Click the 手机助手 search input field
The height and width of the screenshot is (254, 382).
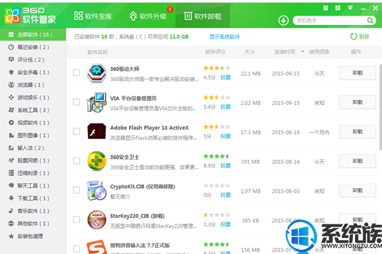tap(330, 21)
